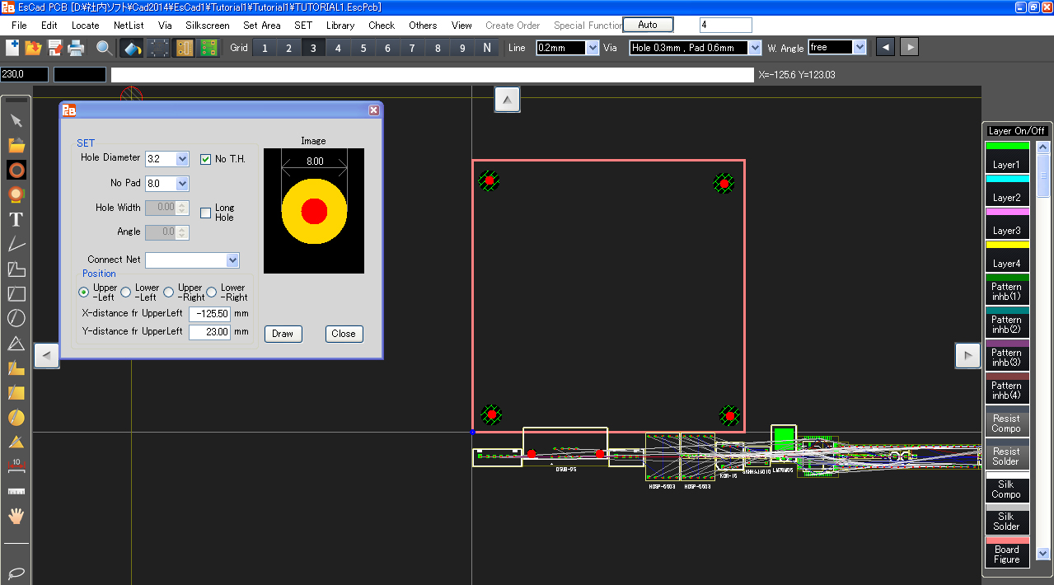Select the hole ring tool
Viewport: 1054px width, 585px height.
tap(16, 171)
